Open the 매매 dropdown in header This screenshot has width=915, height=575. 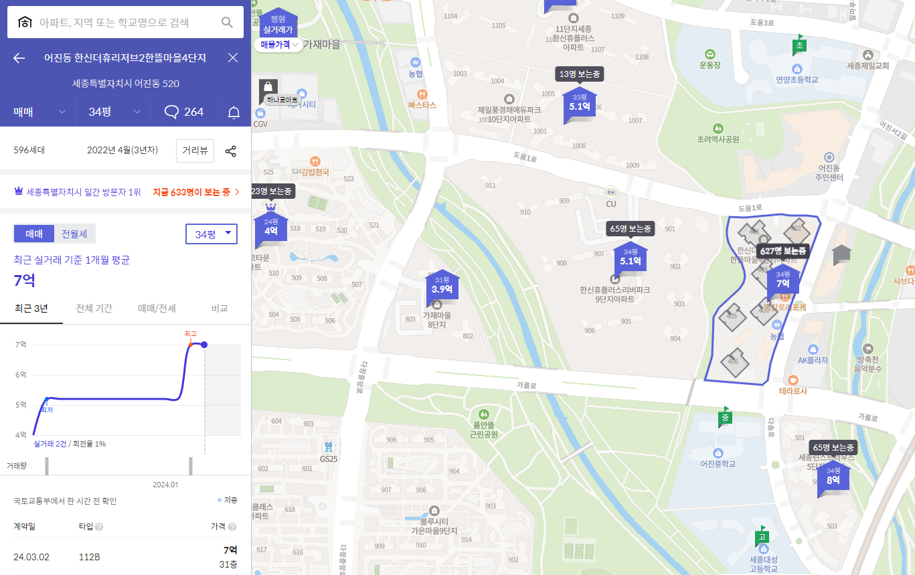click(37, 112)
